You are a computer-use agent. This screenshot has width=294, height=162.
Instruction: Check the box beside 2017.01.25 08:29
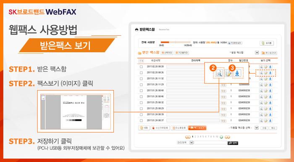click(x=141, y=109)
